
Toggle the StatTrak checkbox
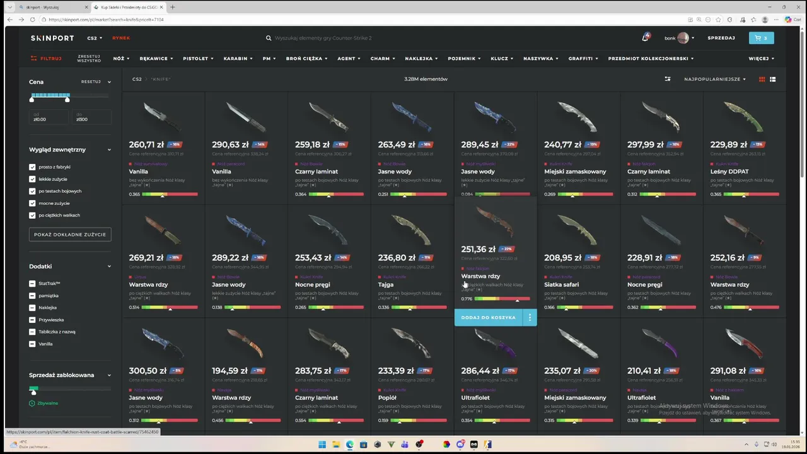32,284
